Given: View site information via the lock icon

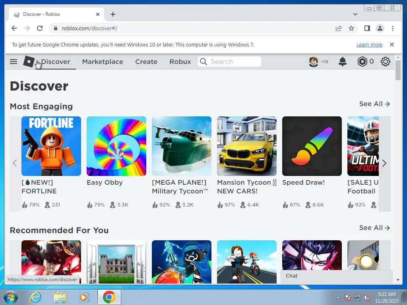Looking at the screenshot, I should 55,28.
